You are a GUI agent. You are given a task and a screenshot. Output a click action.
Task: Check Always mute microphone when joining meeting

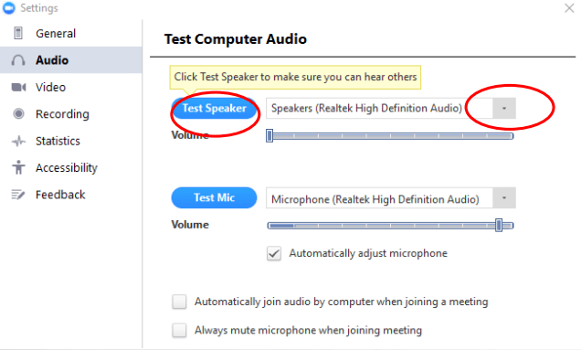click(x=179, y=330)
